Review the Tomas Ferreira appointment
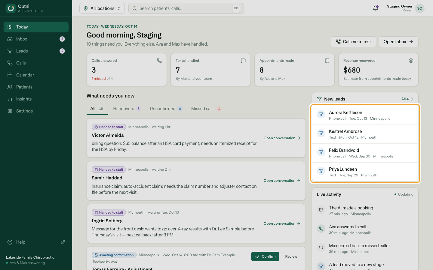Image resolution: width=433 pixels, height=270 pixels. pyautogui.click(x=291, y=256)
